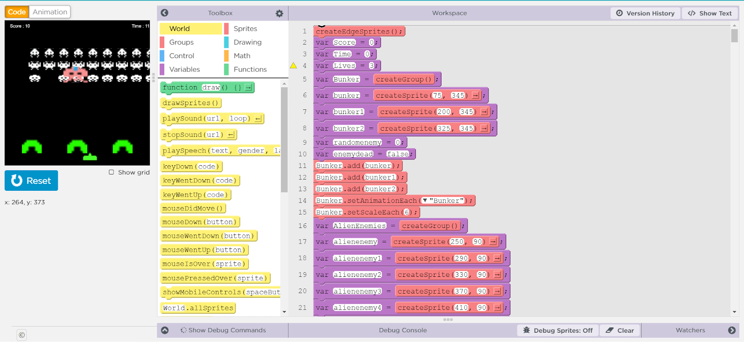
Task: Expand alienenemy1 createSprite parameters on line 18
Action: pos(497,258)
